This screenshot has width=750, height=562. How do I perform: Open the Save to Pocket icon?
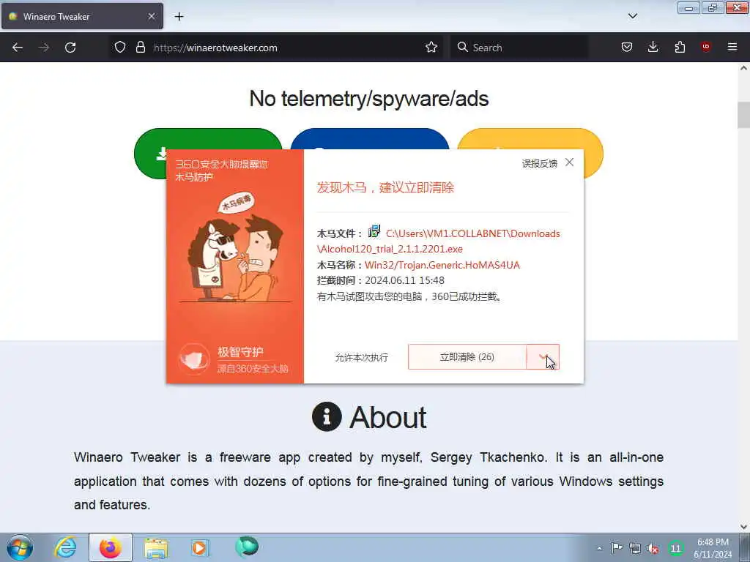(x=627, y=48)
